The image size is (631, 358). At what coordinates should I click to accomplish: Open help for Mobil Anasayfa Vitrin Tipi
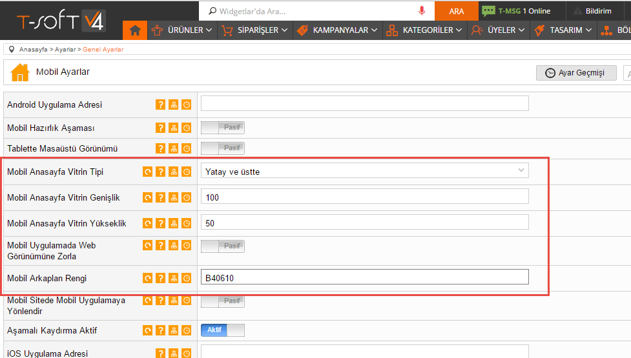pos(161,172)
